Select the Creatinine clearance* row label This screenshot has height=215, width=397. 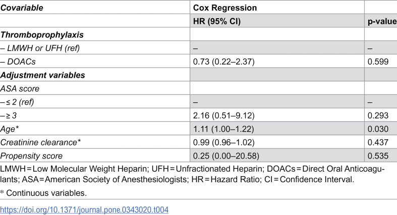[x=40, y=142]
